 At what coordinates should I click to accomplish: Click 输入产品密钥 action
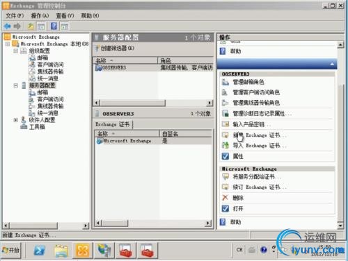[252, 124]
